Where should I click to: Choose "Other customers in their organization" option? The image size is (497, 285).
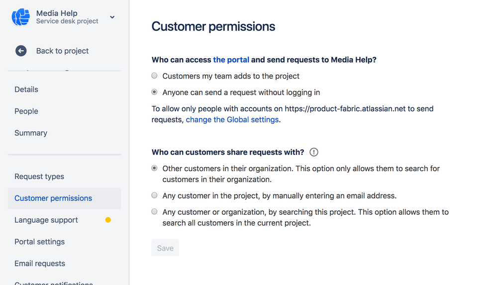[x=154, y=168]
